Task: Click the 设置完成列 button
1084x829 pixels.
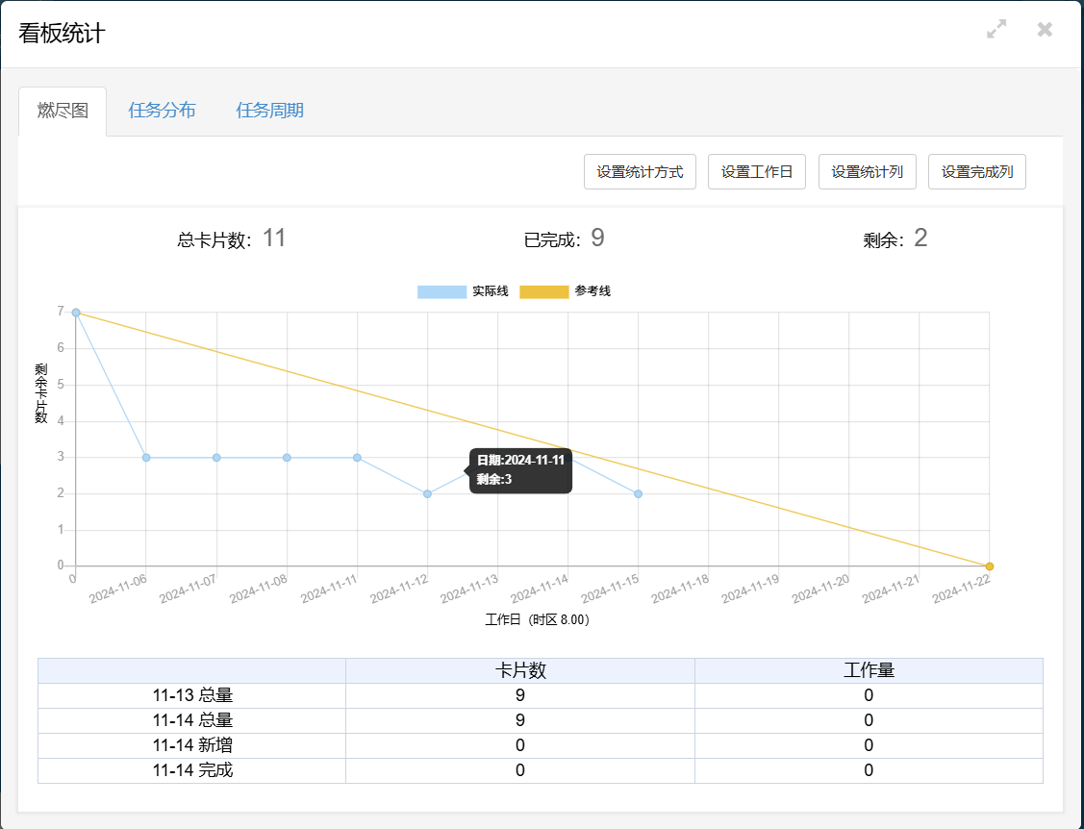Action: (976, 172)
